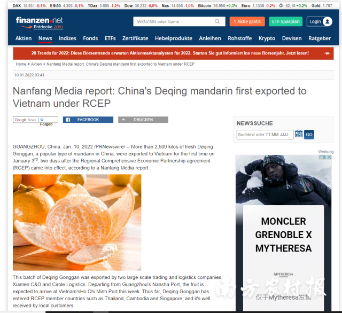Click the GO news search button

coord(309,135)
